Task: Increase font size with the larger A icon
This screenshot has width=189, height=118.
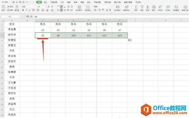Action: pyautogui.click(x=49, y=7)
